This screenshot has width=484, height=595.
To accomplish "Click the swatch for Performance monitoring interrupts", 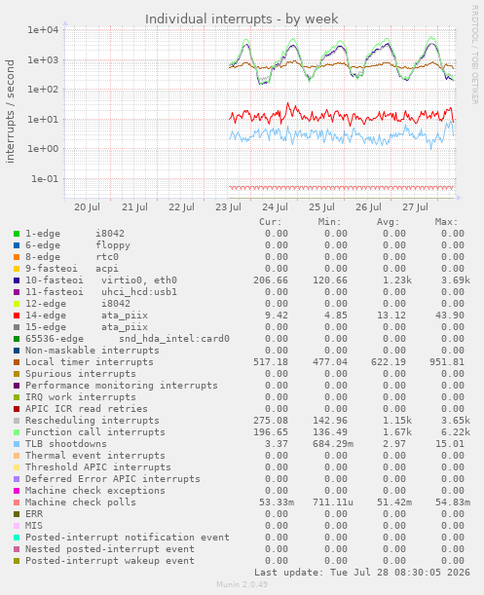I will tap(17, 386).
